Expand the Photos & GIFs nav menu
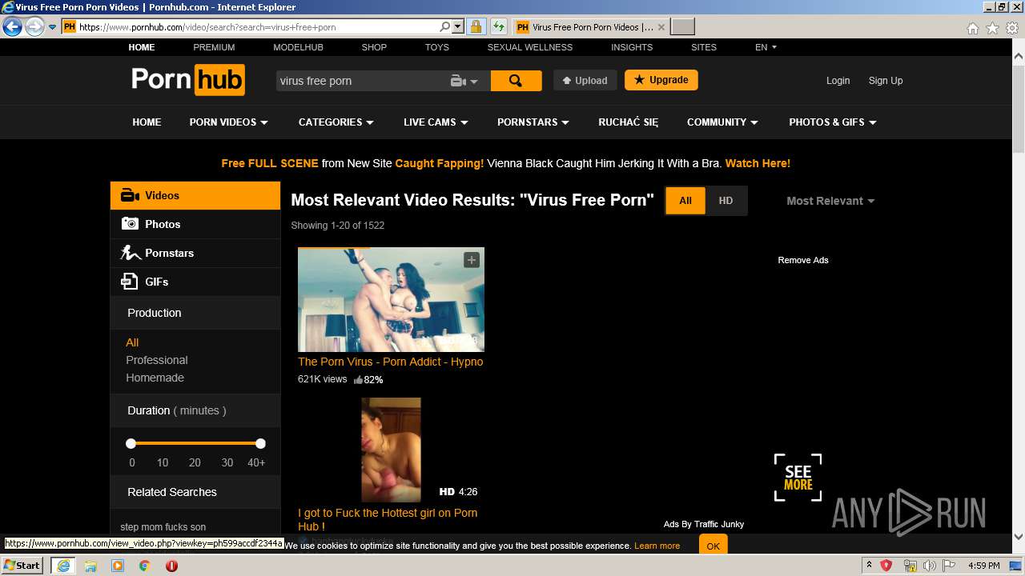The image size is (1025, 576). click(x=833, y=122)
